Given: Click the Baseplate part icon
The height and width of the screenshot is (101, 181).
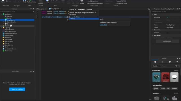Looking at the screenshot, I should (x=6, y=24).
